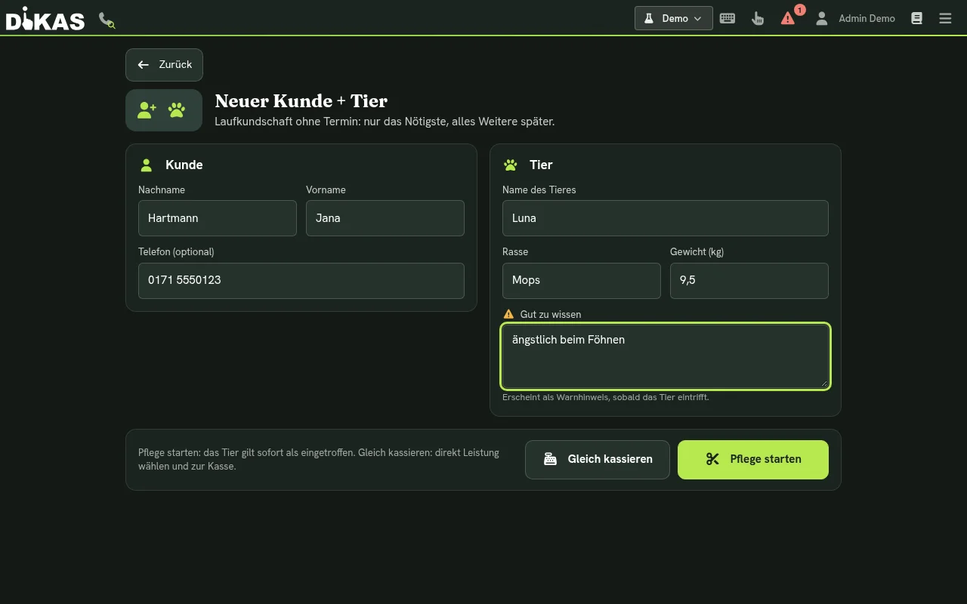Click the Gut zu wissen notes textarea
Viewport: 967px width, 604px height.
(x=666, y=356)
